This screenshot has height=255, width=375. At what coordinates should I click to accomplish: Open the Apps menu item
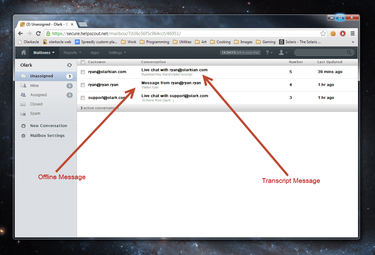pos(95,53)
